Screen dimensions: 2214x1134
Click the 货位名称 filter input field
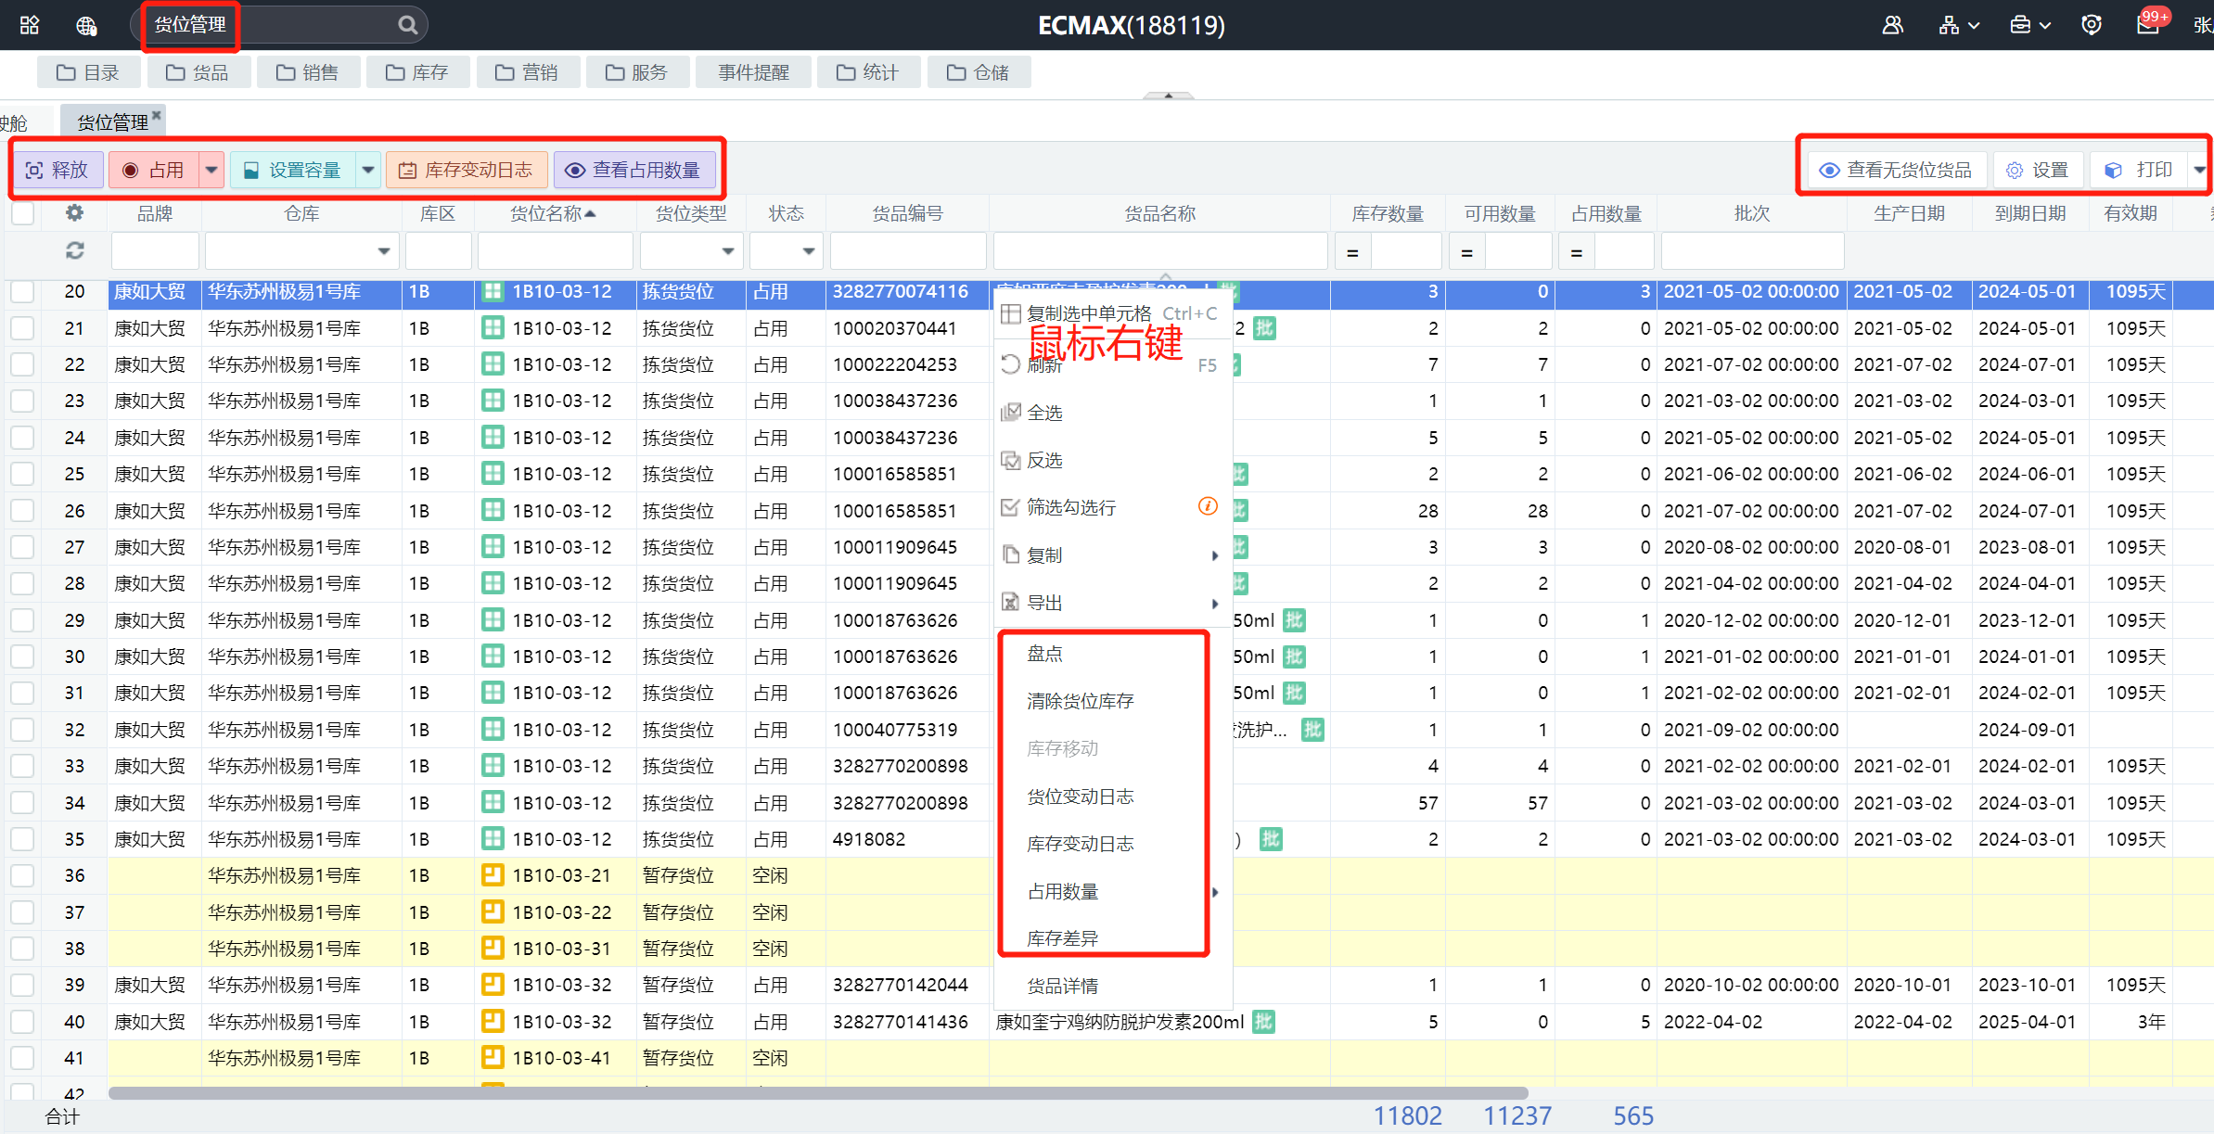point(555,251)
